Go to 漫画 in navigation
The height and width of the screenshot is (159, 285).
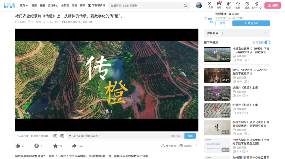[x=74, y=6]
